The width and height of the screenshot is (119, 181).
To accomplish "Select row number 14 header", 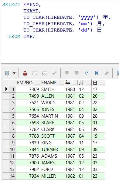I will [x=12, y=176].
